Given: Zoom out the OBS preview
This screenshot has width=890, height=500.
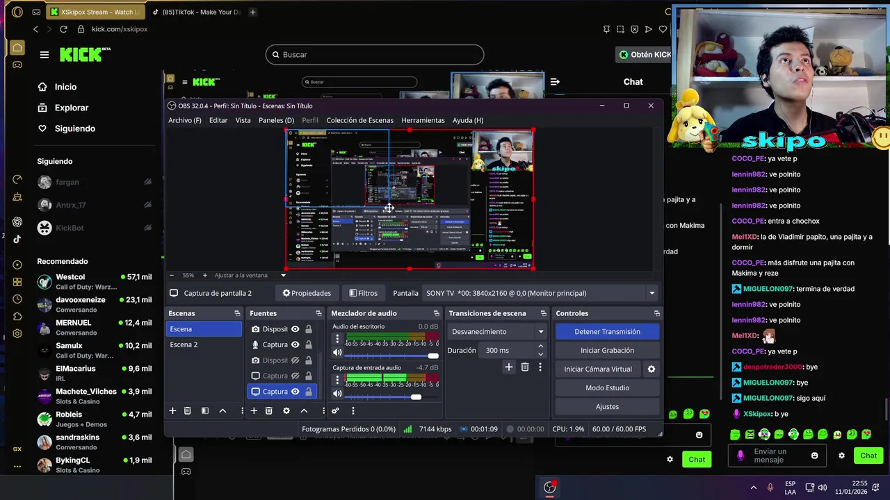Looking at the screenshot, I should (172, 276).
